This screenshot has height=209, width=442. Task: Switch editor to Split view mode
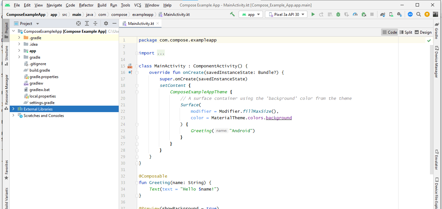[406, 32]
